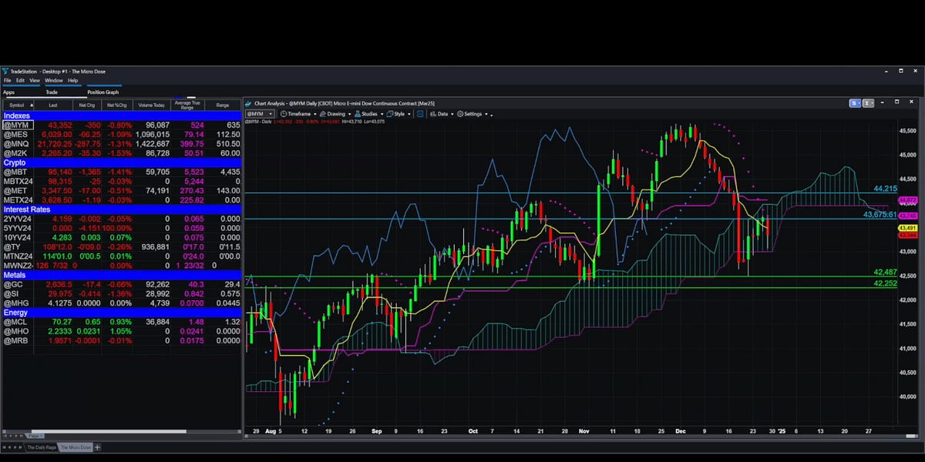Toggle the Average True Range column header
This screenshot has width=925, height=462.
[x=187, y=104]
